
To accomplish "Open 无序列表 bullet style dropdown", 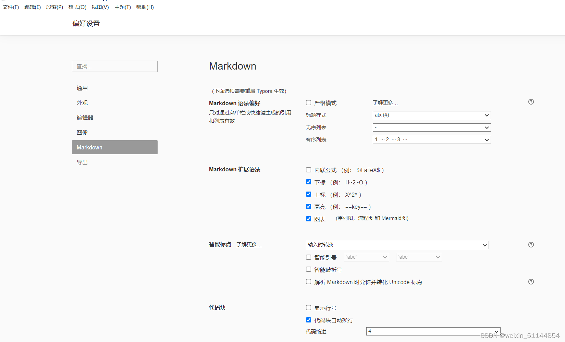I will 432,127.
